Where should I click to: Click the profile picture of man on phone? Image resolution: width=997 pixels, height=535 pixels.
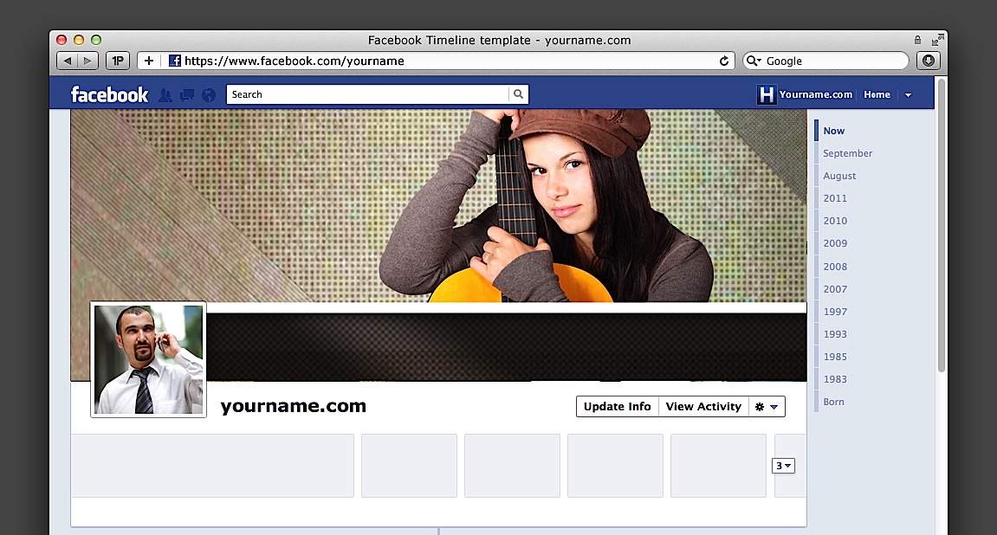[148, 359]
